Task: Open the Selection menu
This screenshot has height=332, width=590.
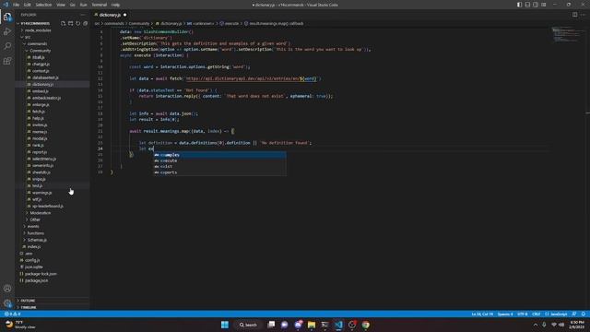Action: pos(43,5)
